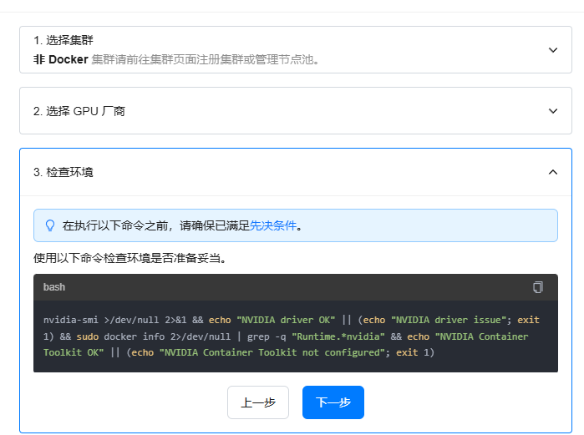Click the 2. 选择 GPU 厂商 title
The height and width of the screenshot is (435, 584).
click(x=79, y=111)
